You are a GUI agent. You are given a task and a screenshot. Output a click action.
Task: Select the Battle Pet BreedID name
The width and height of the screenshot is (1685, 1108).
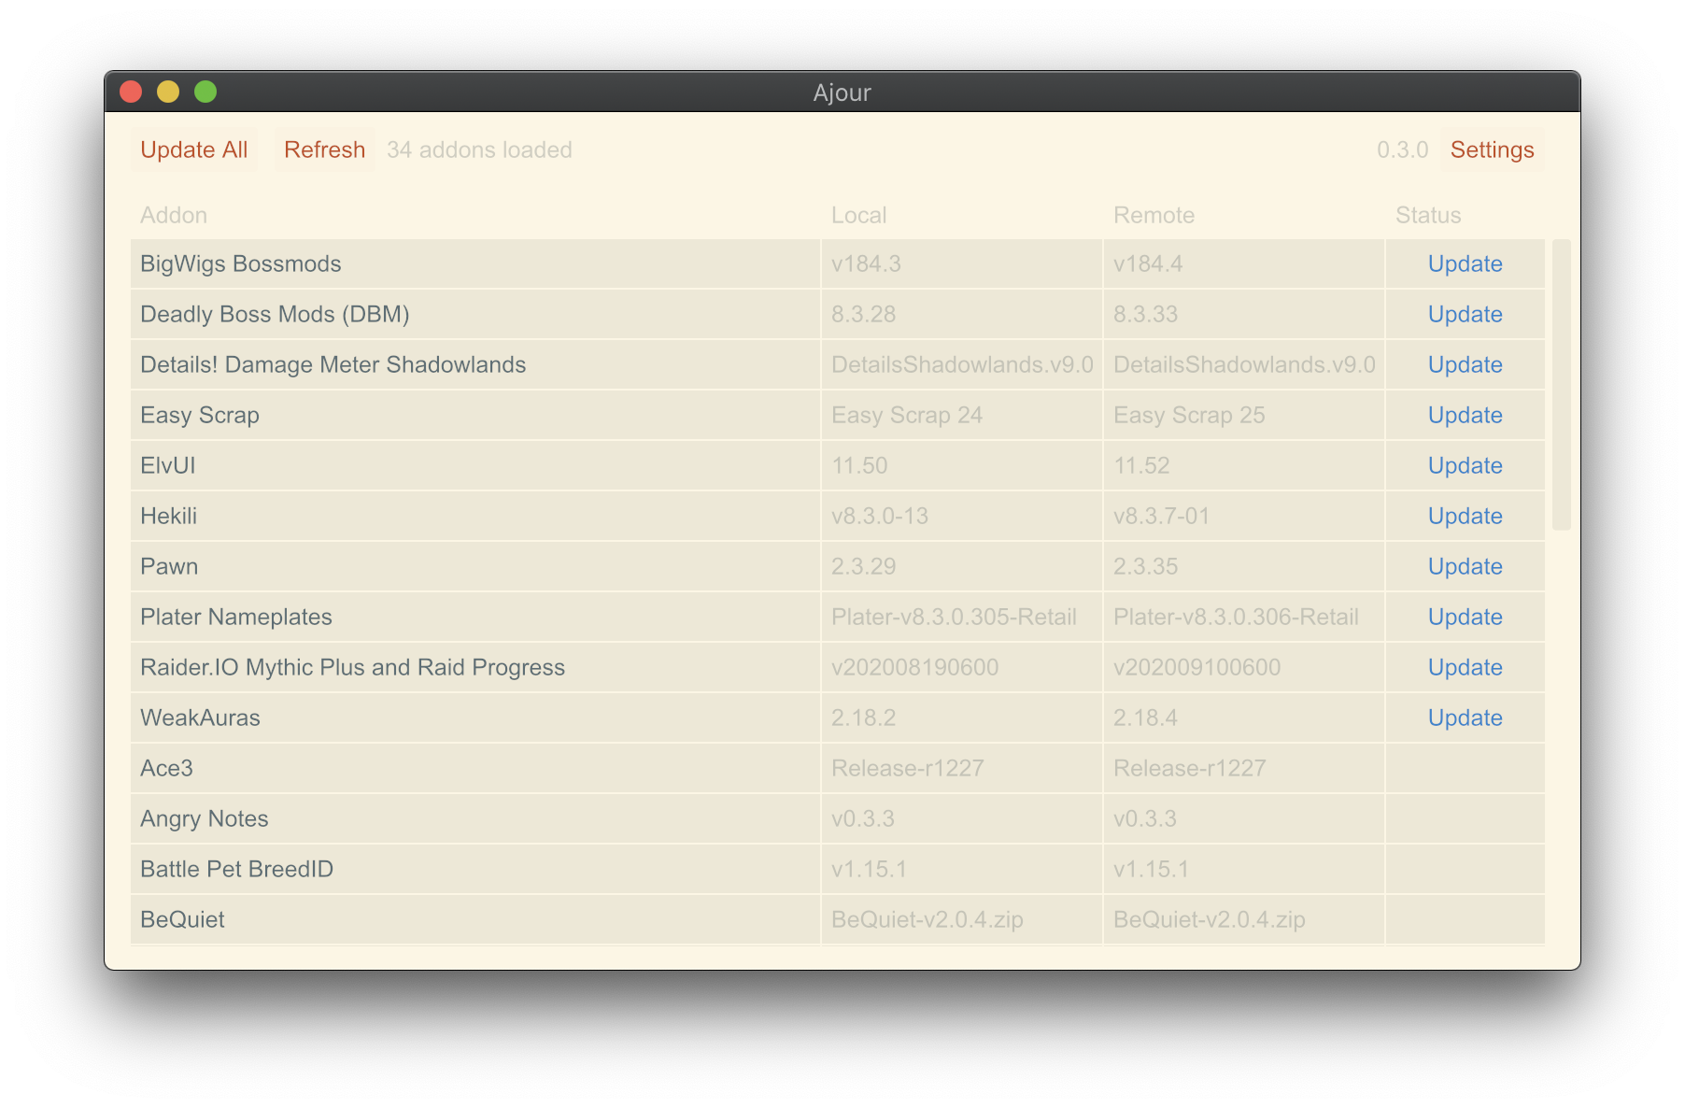(x=236, y=869)
